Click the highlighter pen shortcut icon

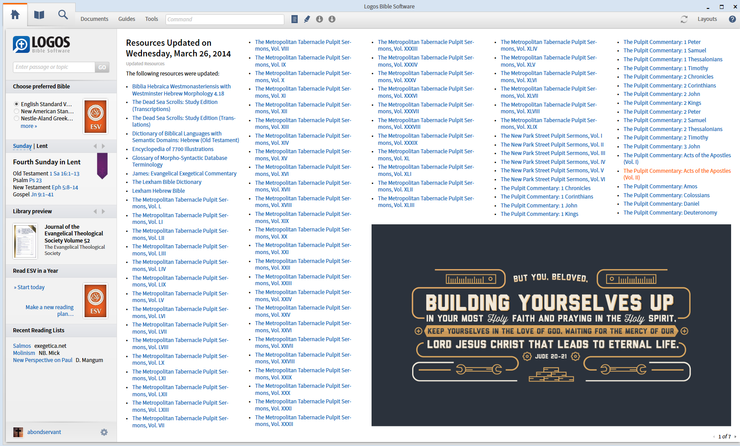(x=307, y=19)
